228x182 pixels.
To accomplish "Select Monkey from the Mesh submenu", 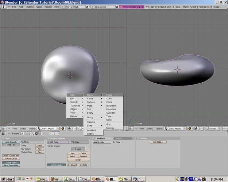I will point(110,128).
